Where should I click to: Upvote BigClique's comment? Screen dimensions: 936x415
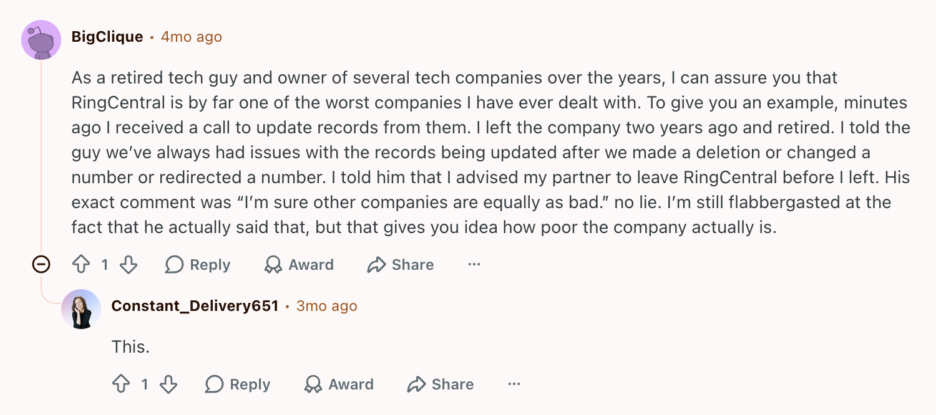click(x=81, y=265)
